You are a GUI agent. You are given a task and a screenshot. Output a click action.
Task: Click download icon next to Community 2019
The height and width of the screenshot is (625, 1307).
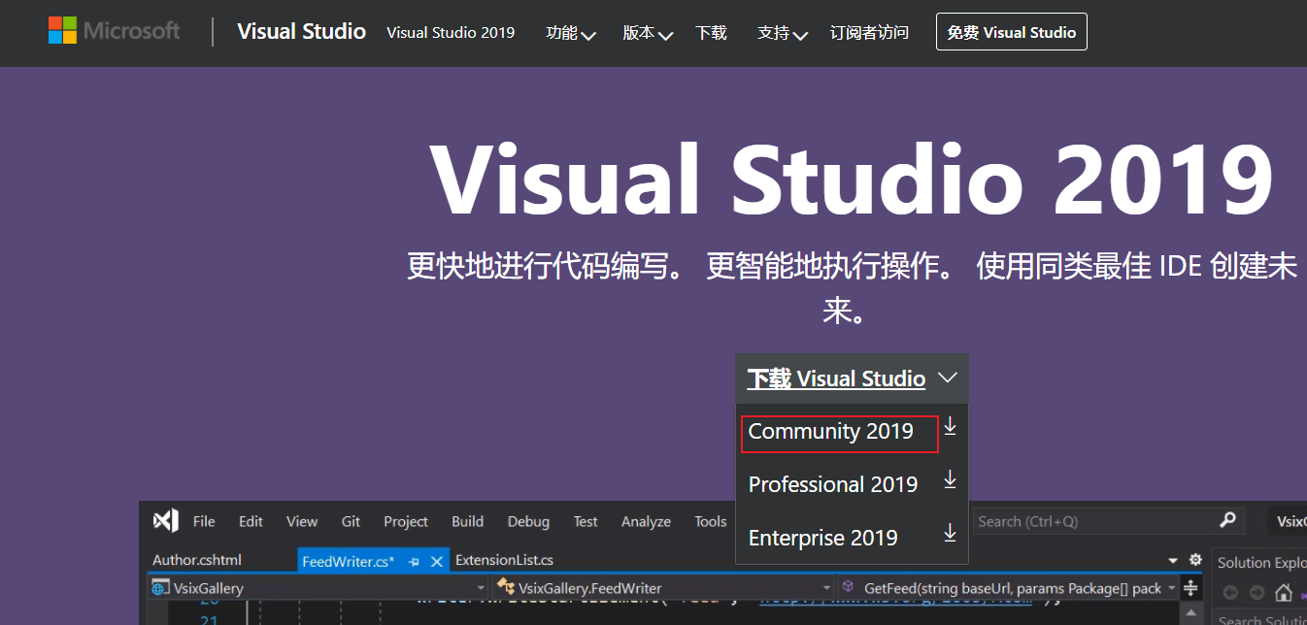click(950, 427)
